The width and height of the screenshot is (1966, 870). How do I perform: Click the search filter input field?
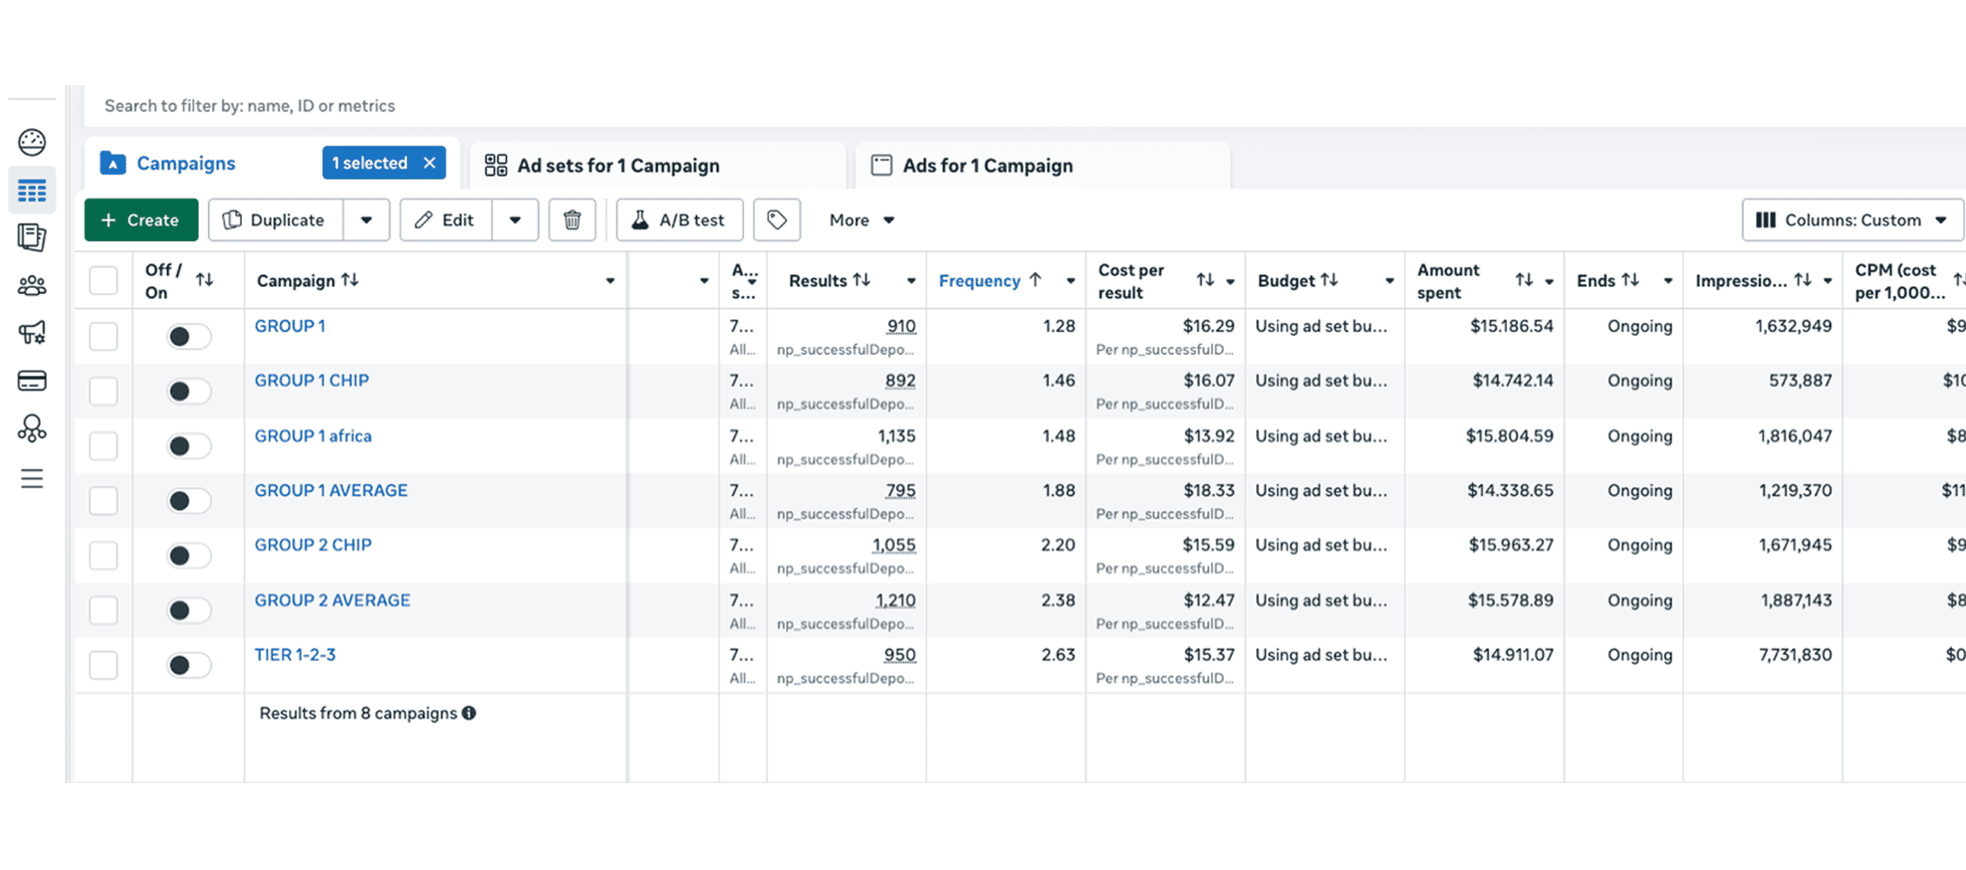click(x=609, y=106)
